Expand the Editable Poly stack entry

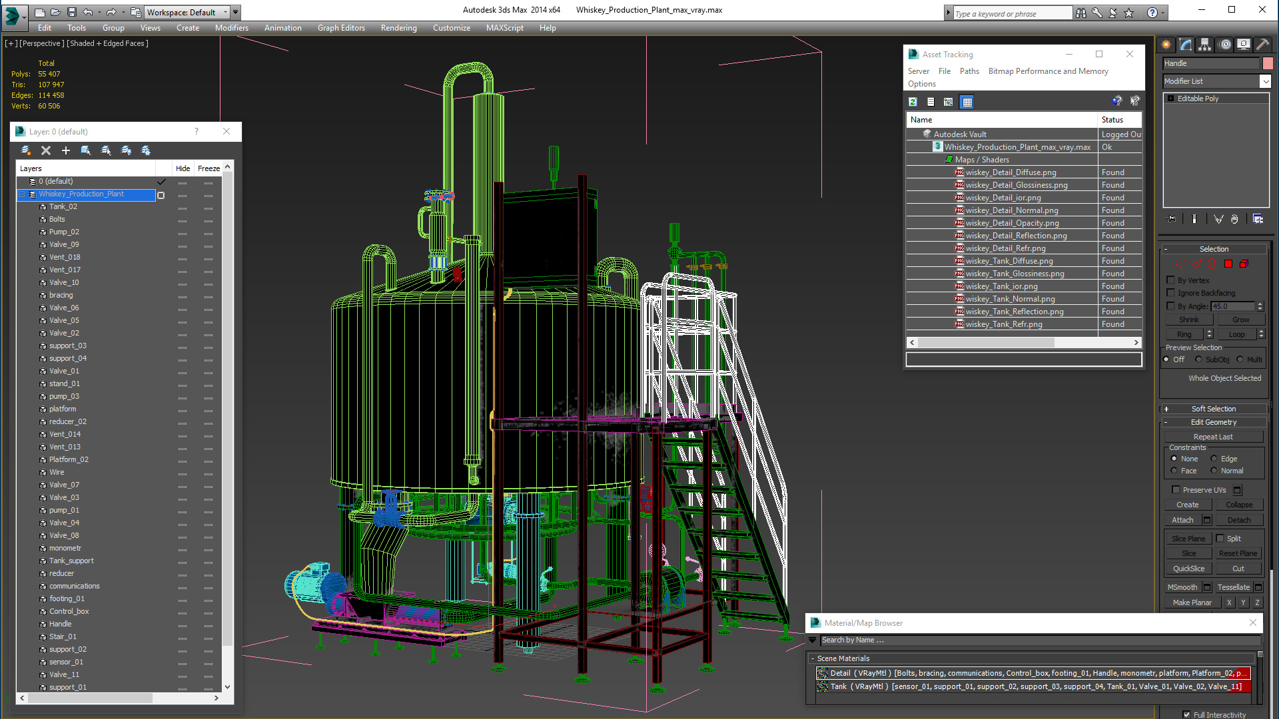1170,99
